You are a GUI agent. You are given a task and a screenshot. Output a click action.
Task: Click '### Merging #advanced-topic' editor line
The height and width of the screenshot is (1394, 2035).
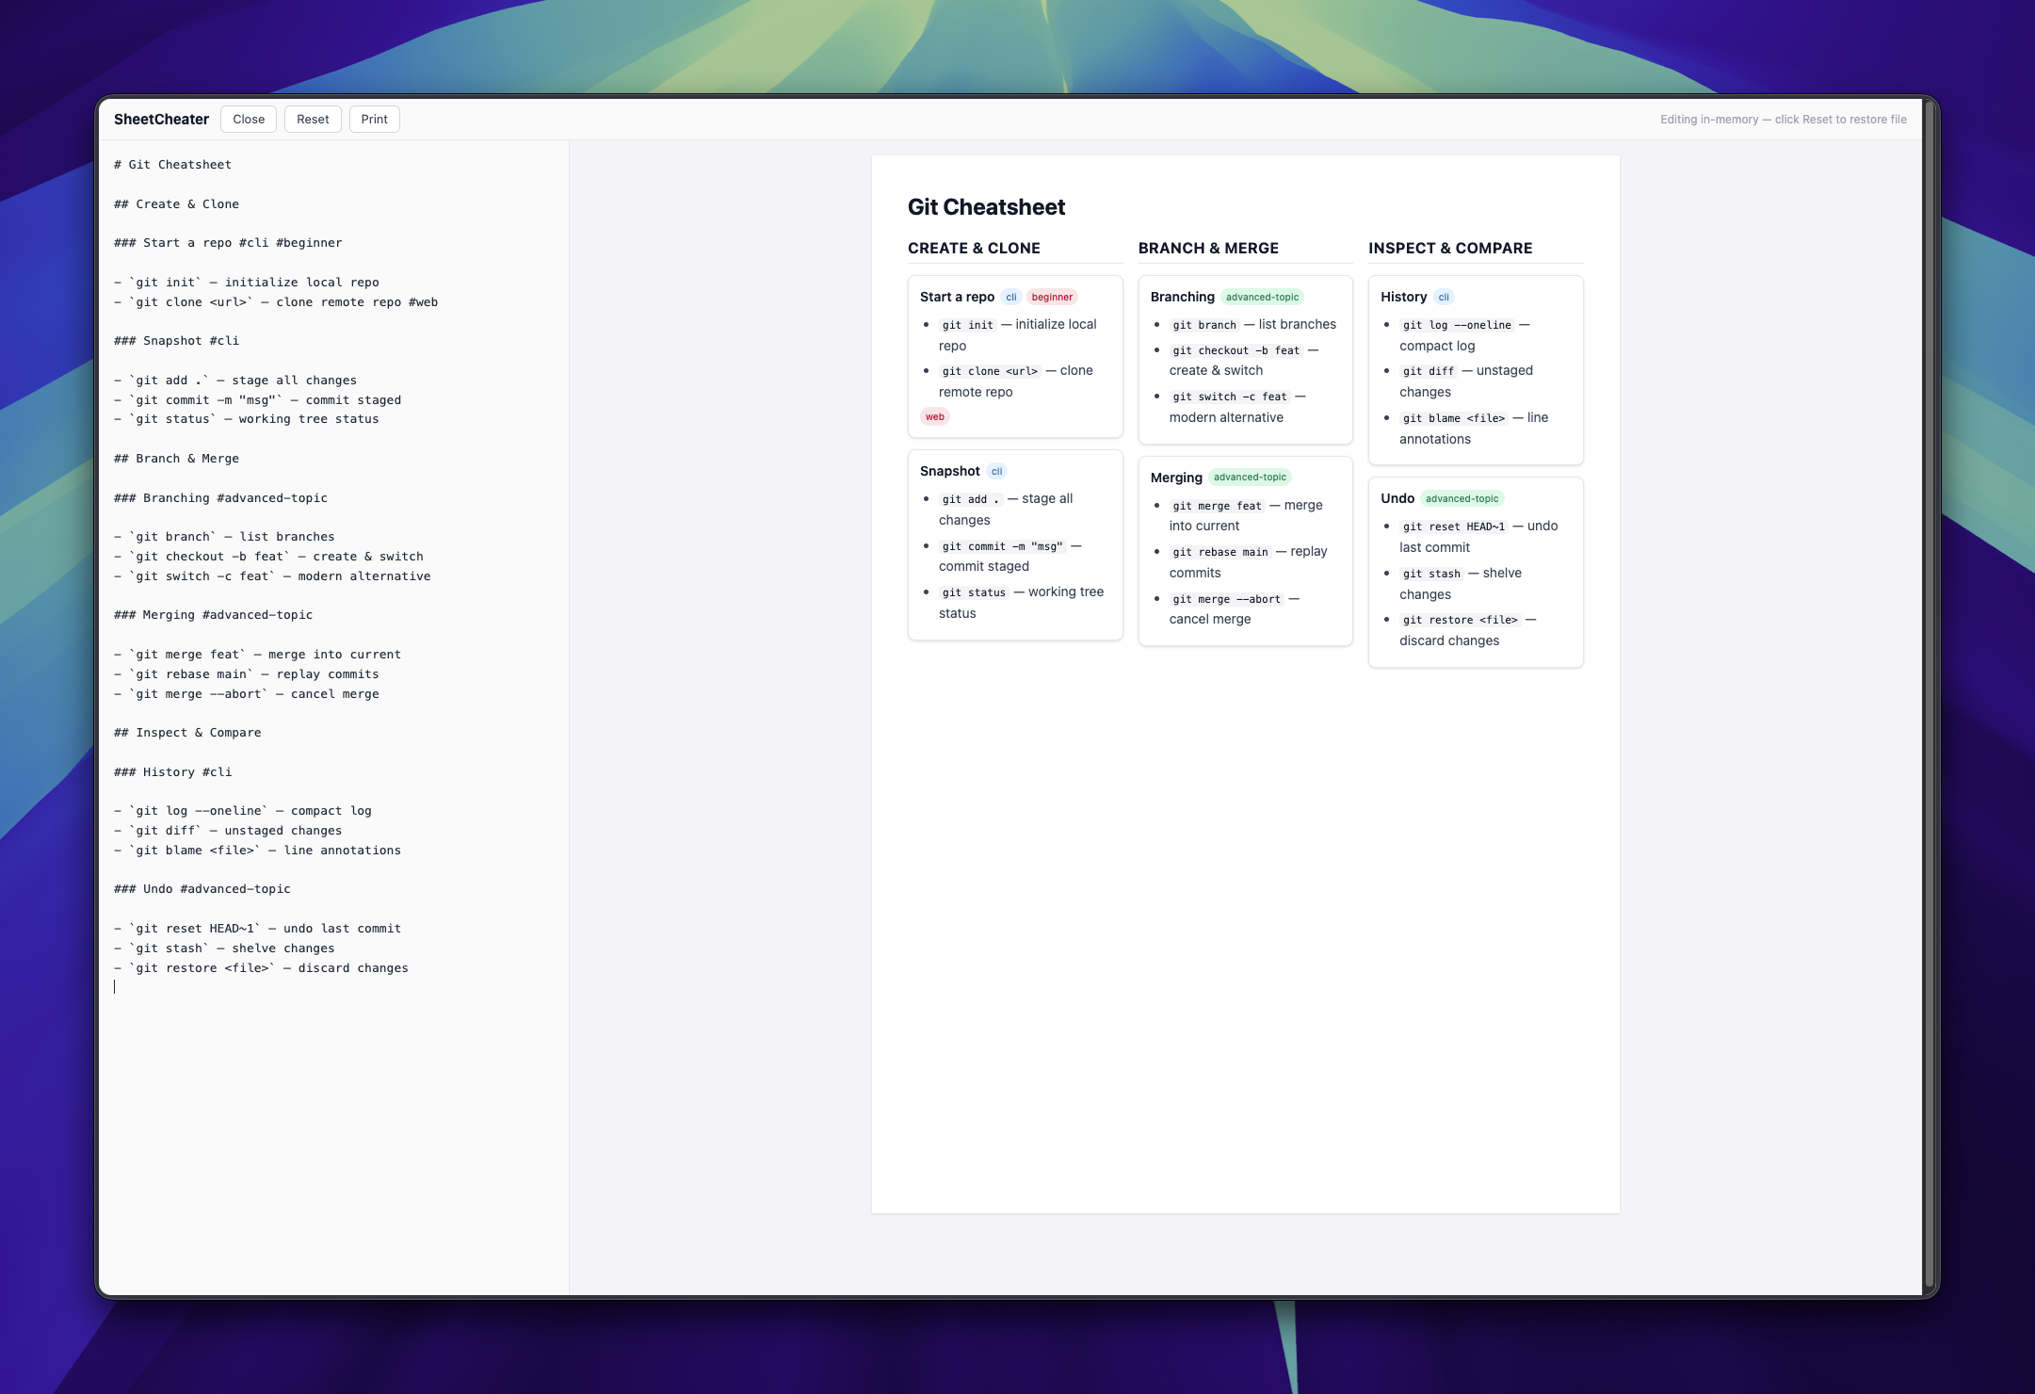point(213,615)
